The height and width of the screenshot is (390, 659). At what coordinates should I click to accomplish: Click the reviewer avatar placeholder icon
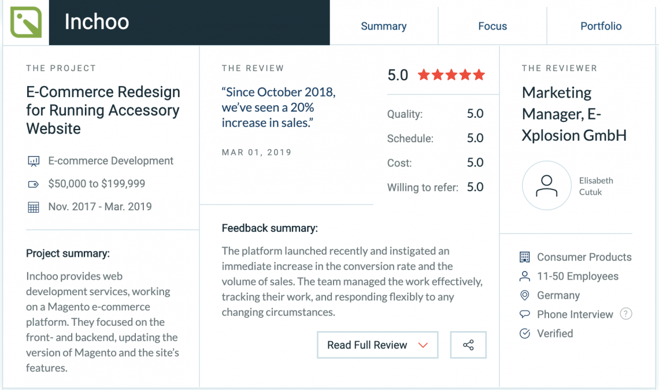(546, 185)
